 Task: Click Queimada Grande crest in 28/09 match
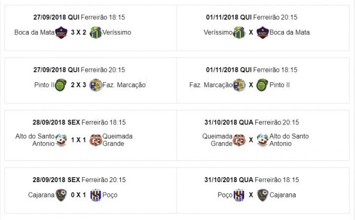96,140
